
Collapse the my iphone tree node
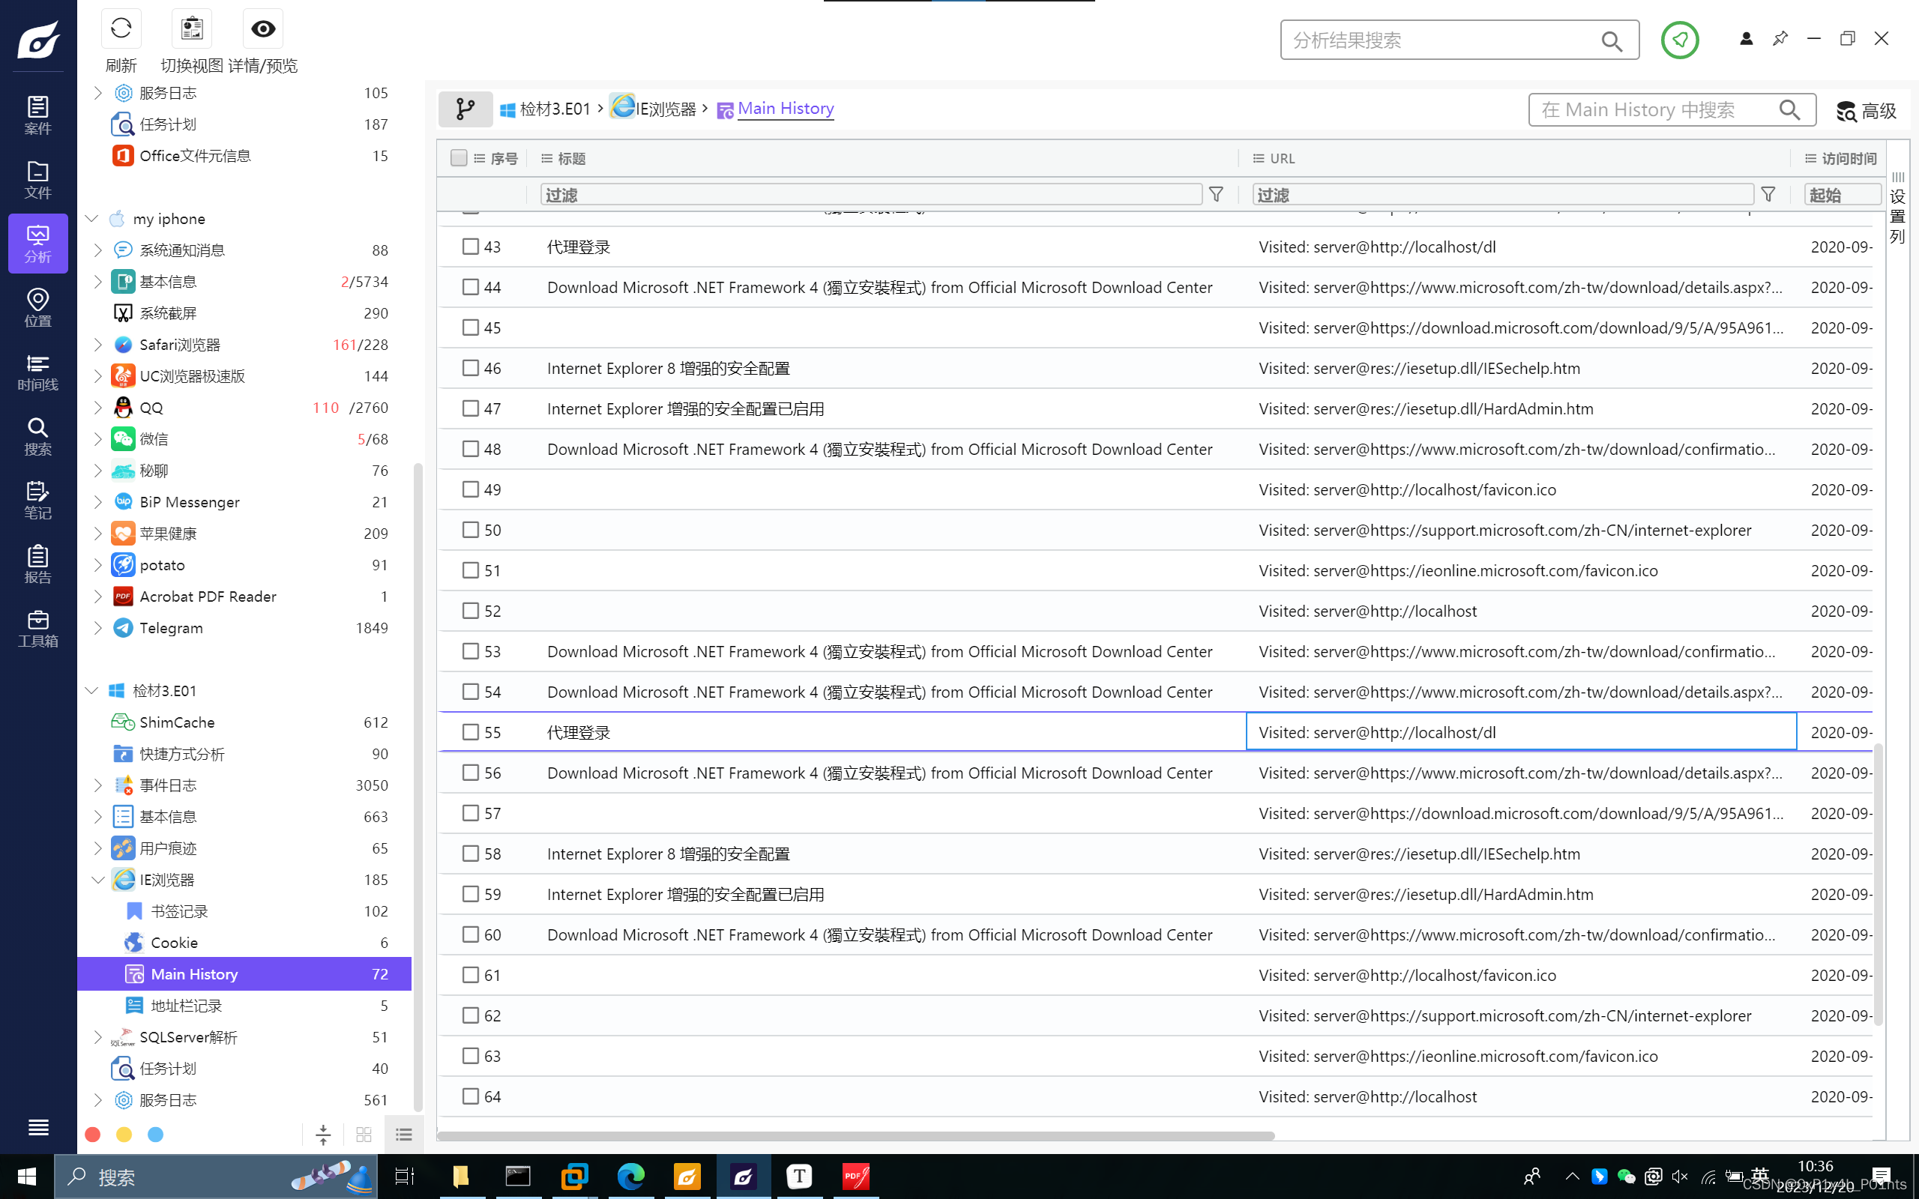point(91,218)
